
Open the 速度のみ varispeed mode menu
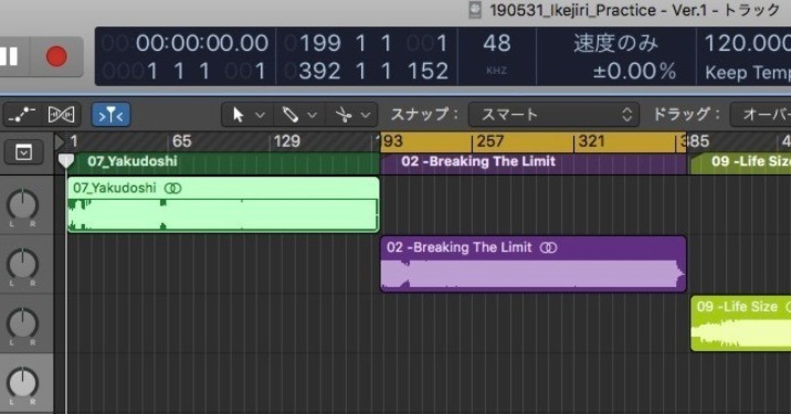point(615,43)
